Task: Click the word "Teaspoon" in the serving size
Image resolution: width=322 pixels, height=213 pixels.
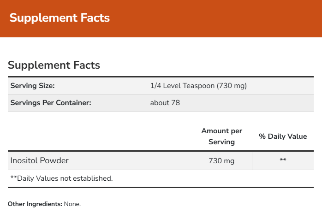Action: click(x=199, y=86)
